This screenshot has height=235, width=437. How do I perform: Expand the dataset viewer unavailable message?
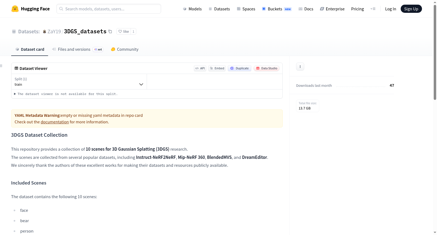click(x=66, y=94)
